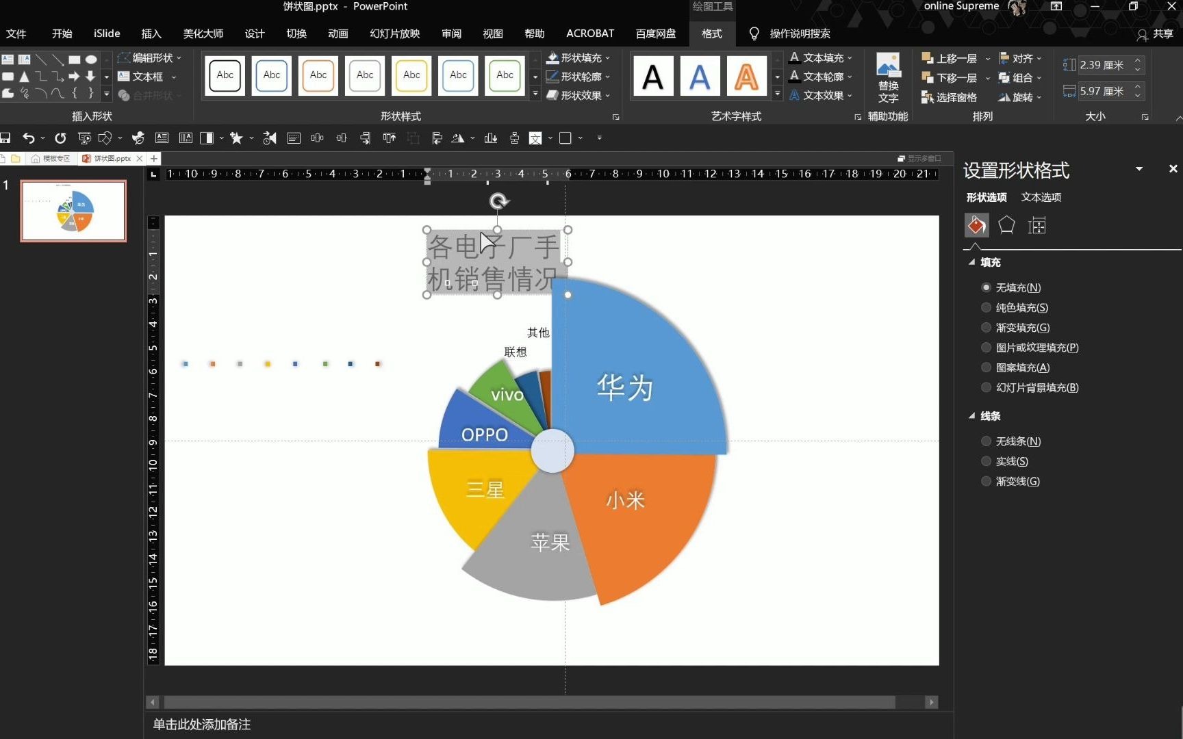Viewport: 1183px width, 739px height.
Task: Click the star animation icon in quick toolbar
Action: [236, 138]
